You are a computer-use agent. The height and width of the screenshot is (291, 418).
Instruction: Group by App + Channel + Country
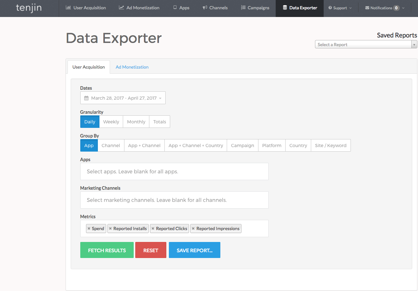196,145
